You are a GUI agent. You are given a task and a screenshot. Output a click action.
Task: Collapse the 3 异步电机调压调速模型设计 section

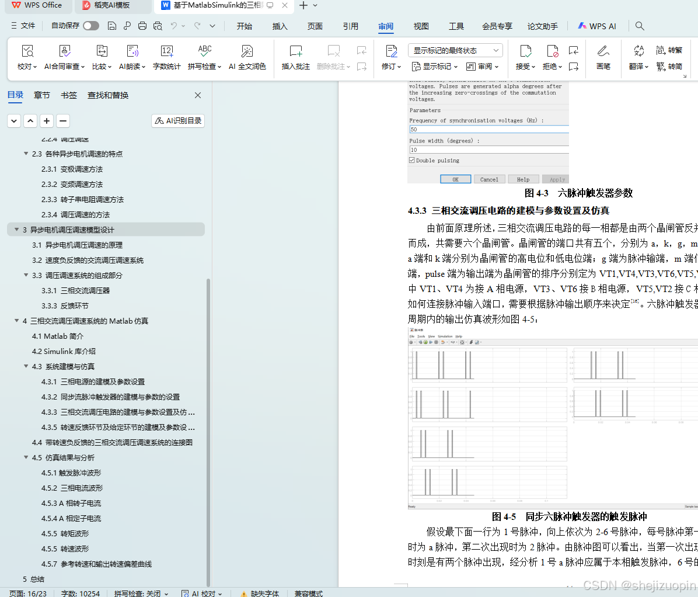[x=16, y=230]
